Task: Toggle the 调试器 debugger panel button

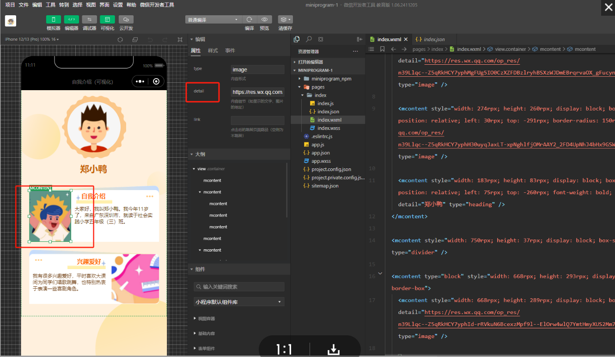Action: pyautogui.click(x=89, y=19)
